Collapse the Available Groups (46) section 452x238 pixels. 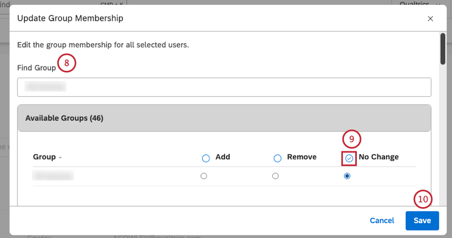click(x=224, y=118)
